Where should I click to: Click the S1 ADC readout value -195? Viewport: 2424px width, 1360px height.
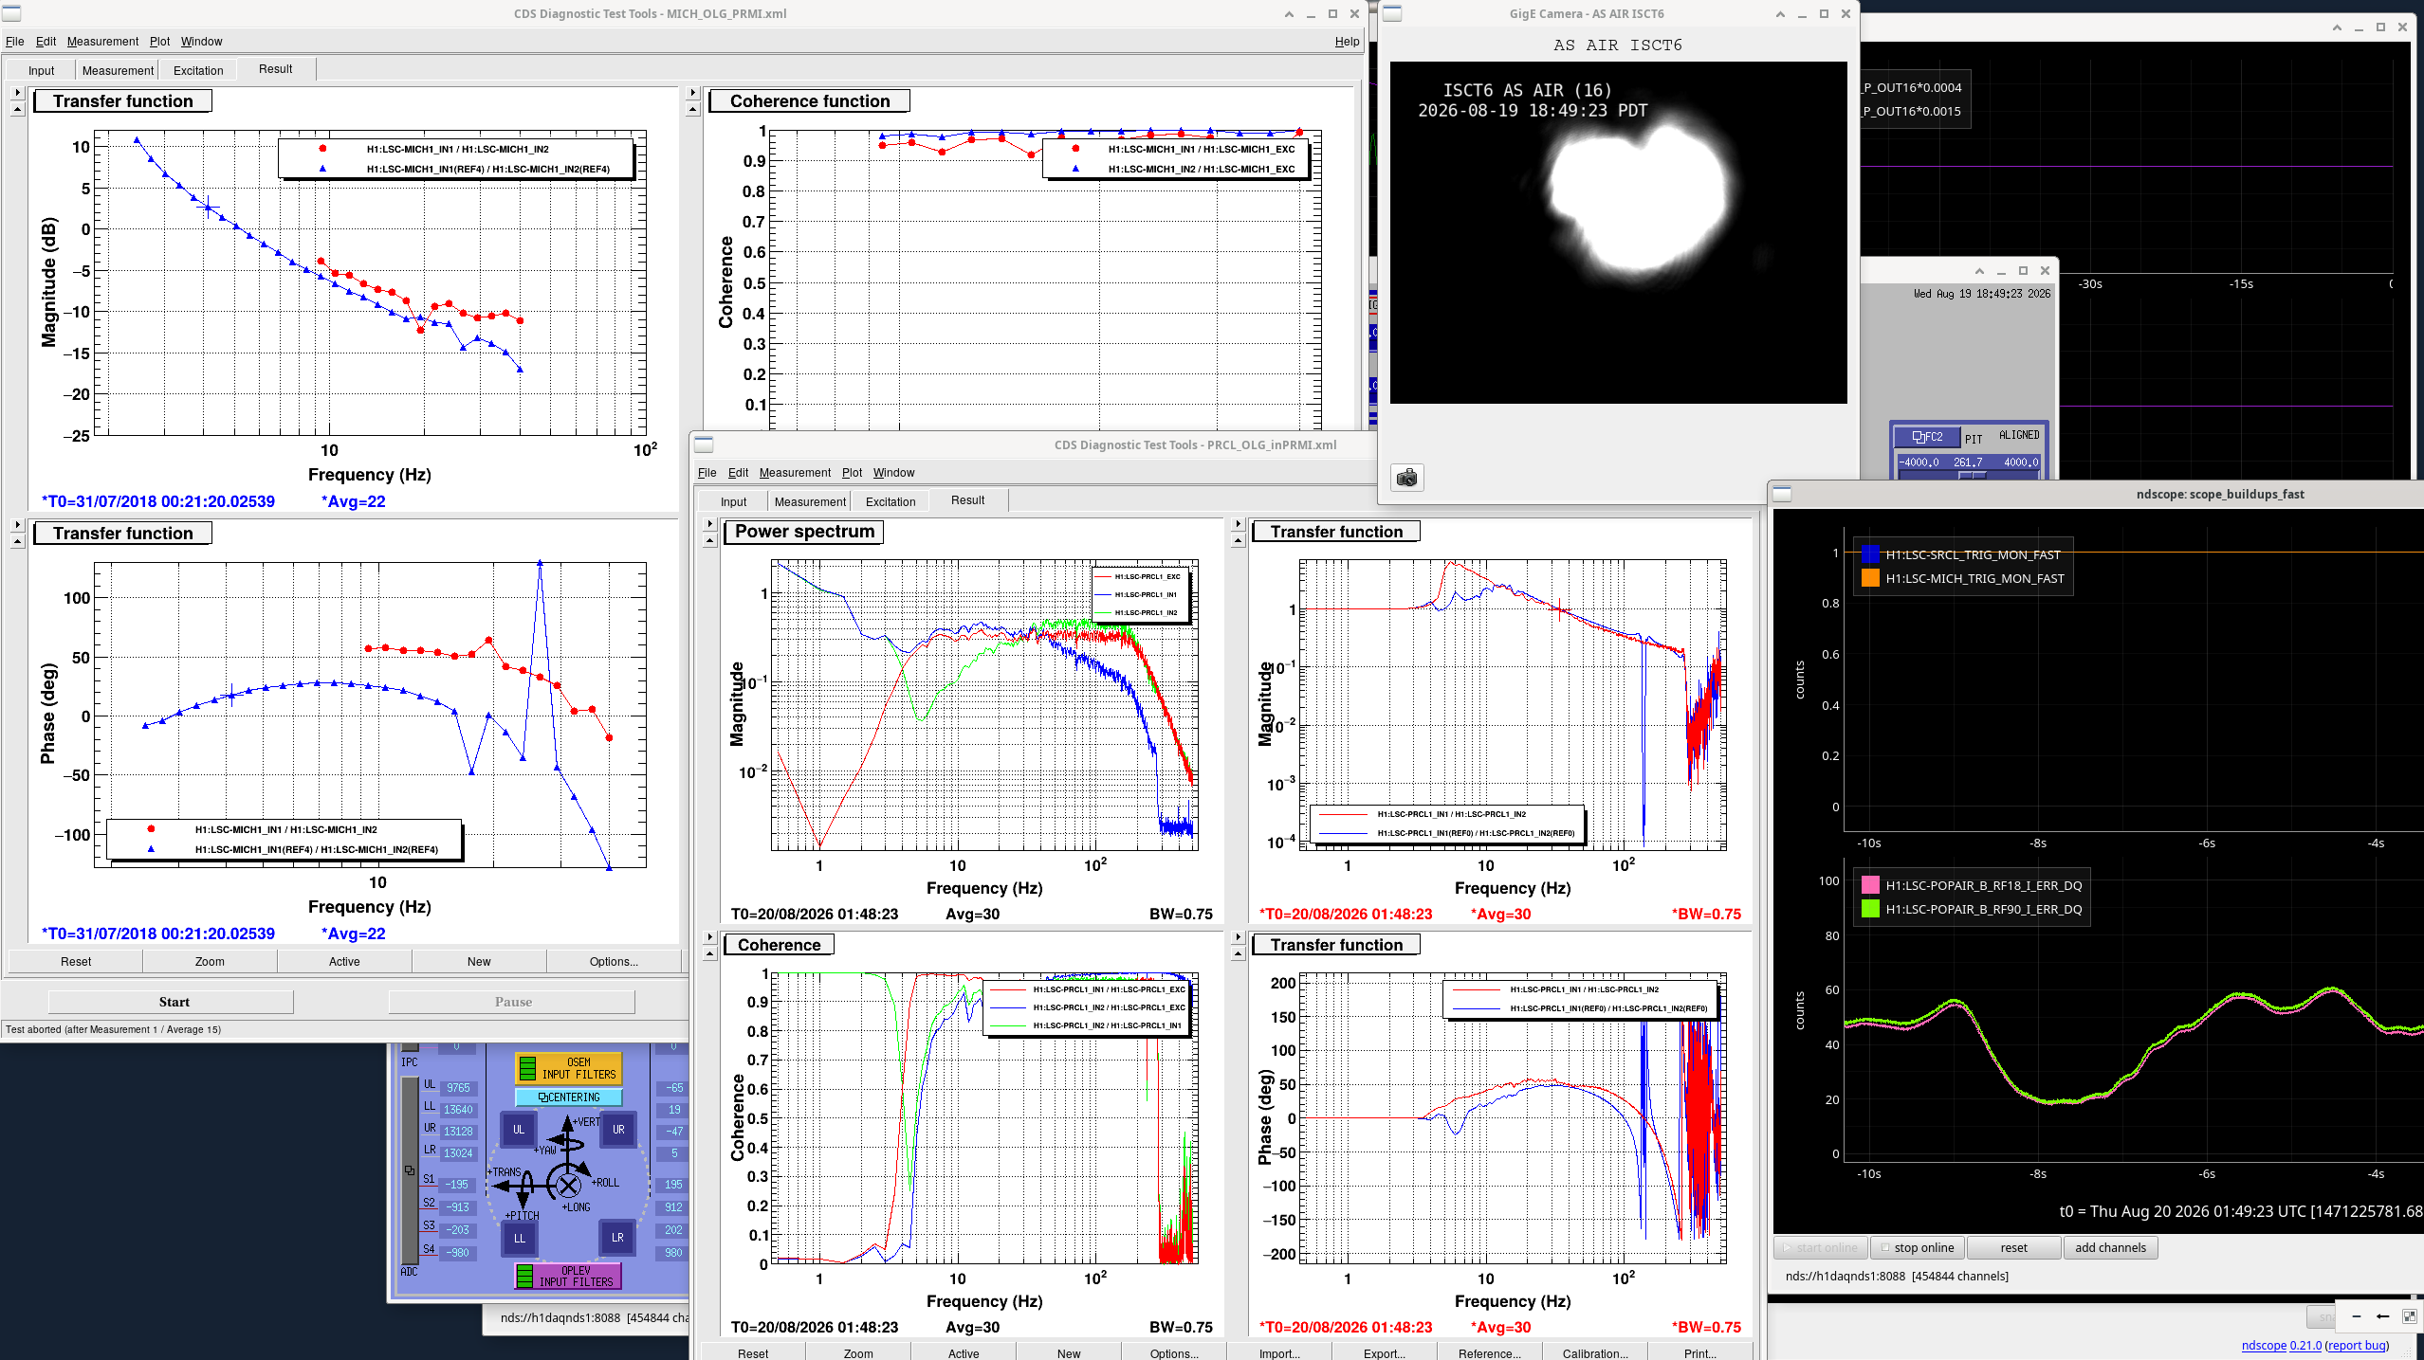[458, 1184]
